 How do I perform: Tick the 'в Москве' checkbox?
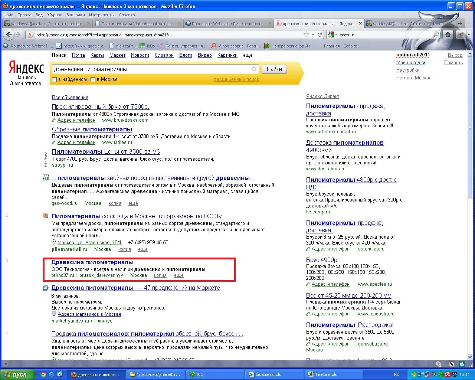tap(93, 79)
